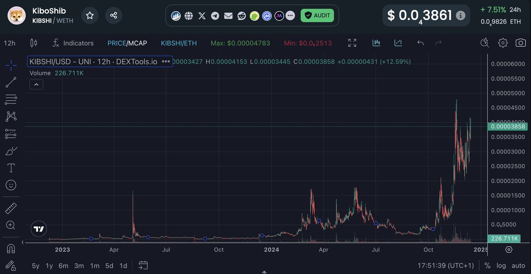The image size is (531, 274).
Task: Undo last chart action
Action: pos(420,43)
